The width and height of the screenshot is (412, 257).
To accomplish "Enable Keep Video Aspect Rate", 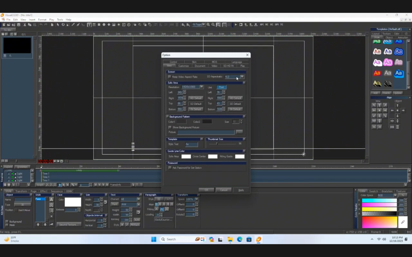I will [x=169, y=77].
